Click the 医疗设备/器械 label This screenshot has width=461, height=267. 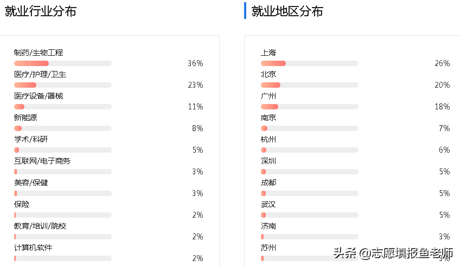[x=39, y=96]
